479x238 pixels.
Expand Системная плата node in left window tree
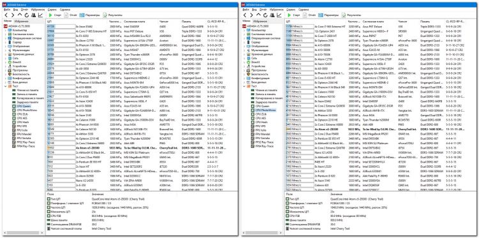[x=6, y=34]
